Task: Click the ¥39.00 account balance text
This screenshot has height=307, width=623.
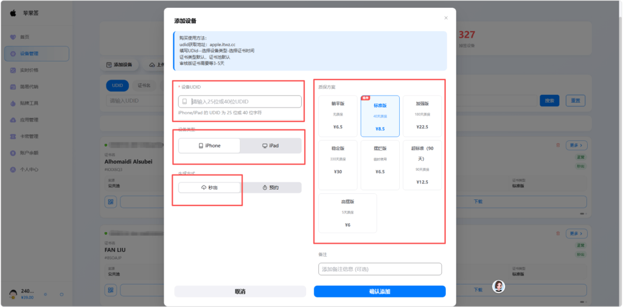Action: tap(27, 297)
